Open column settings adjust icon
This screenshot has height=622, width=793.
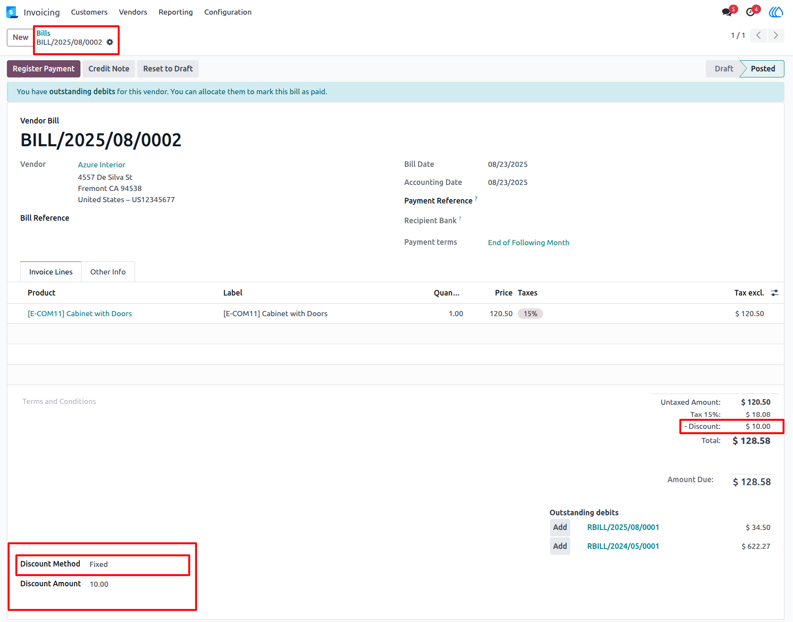tap(775, 293)
